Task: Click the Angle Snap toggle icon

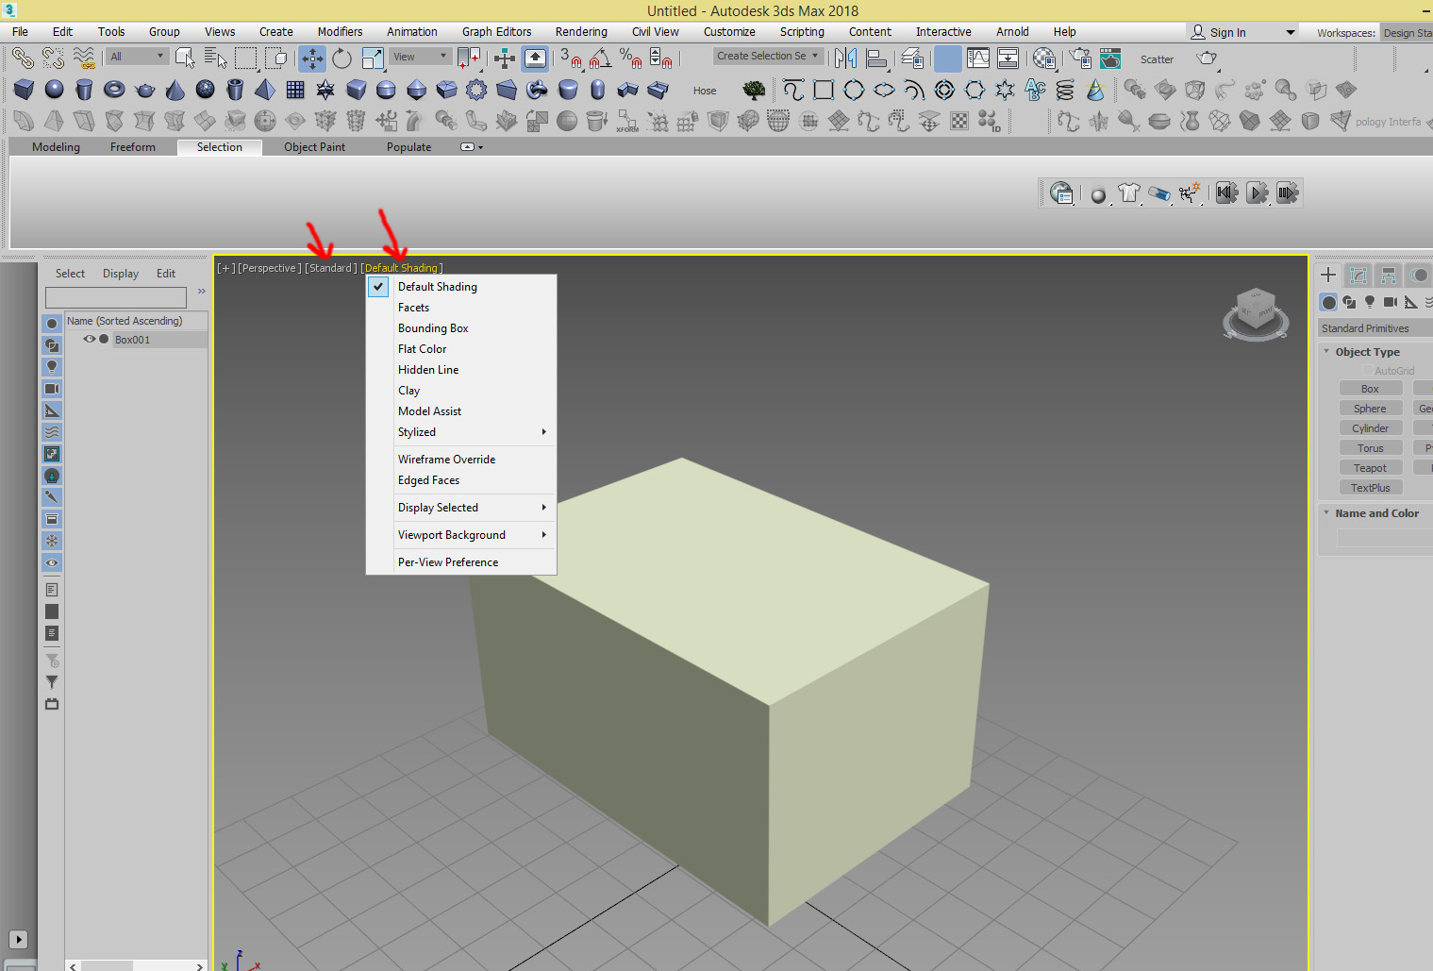Action: [x=600, y=59]
